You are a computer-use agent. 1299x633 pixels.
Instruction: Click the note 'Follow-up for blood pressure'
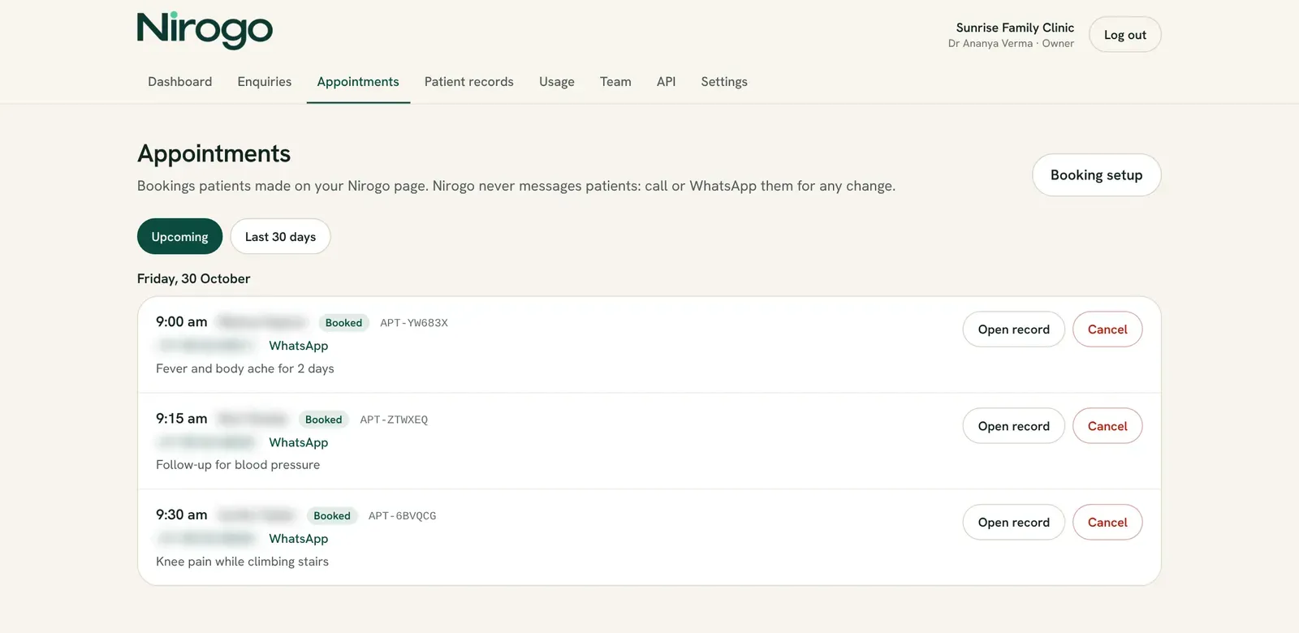[238, 465]
